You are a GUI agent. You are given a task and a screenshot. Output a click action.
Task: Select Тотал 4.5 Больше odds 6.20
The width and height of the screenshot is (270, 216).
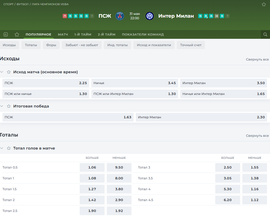point(228,200)
